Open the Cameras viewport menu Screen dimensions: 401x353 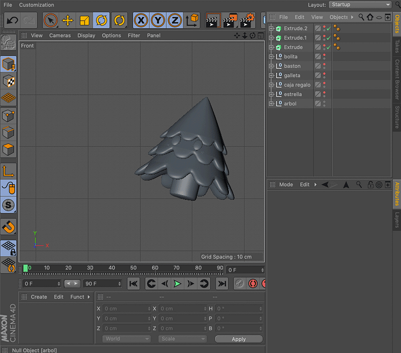click(60, 35)
